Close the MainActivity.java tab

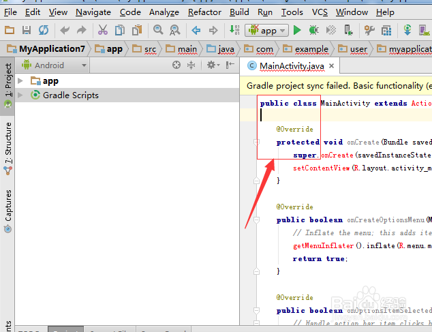(331, 66)
